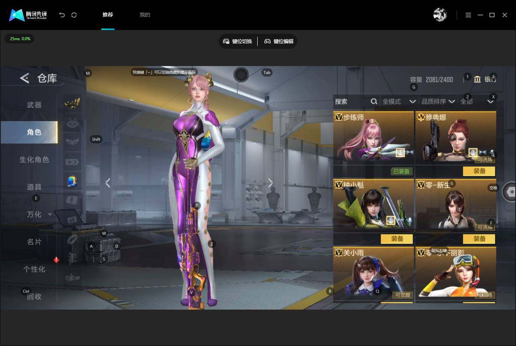The image size is (516, 346).
Task: Open the dance pose slot icon
Action: coord(72,258)
